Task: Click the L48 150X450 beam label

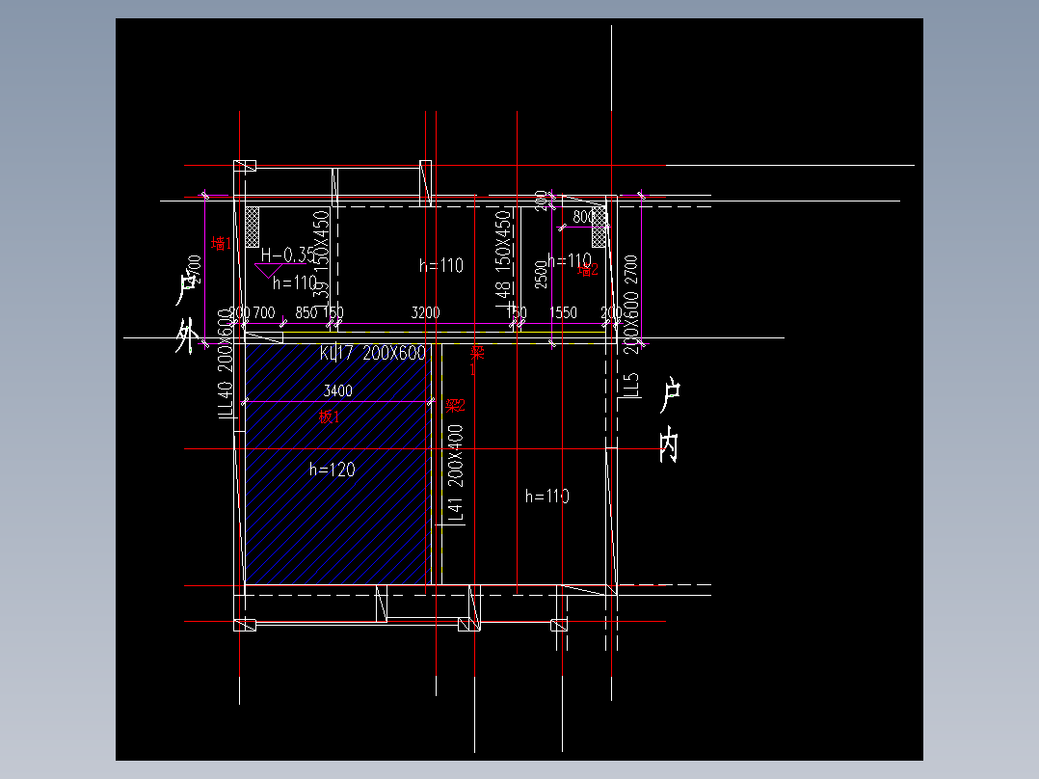Action: pos(503,258)
